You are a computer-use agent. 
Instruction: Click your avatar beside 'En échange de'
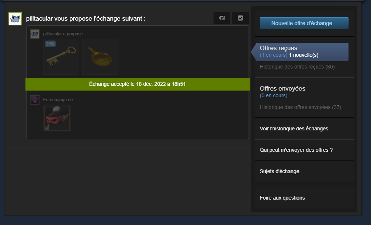[35, 100]
